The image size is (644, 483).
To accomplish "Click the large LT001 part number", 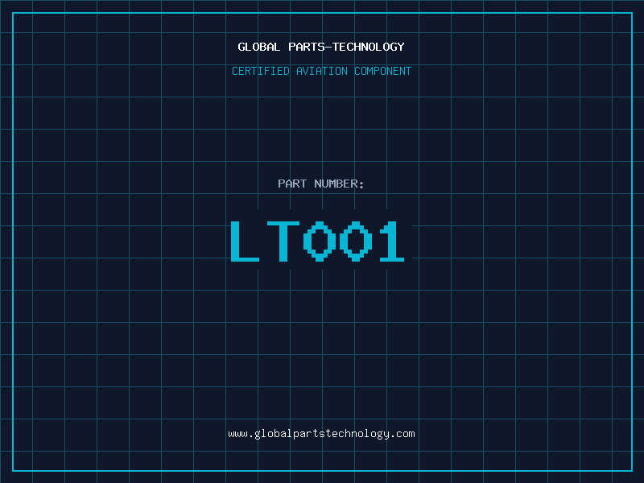I will coord(317,242).
